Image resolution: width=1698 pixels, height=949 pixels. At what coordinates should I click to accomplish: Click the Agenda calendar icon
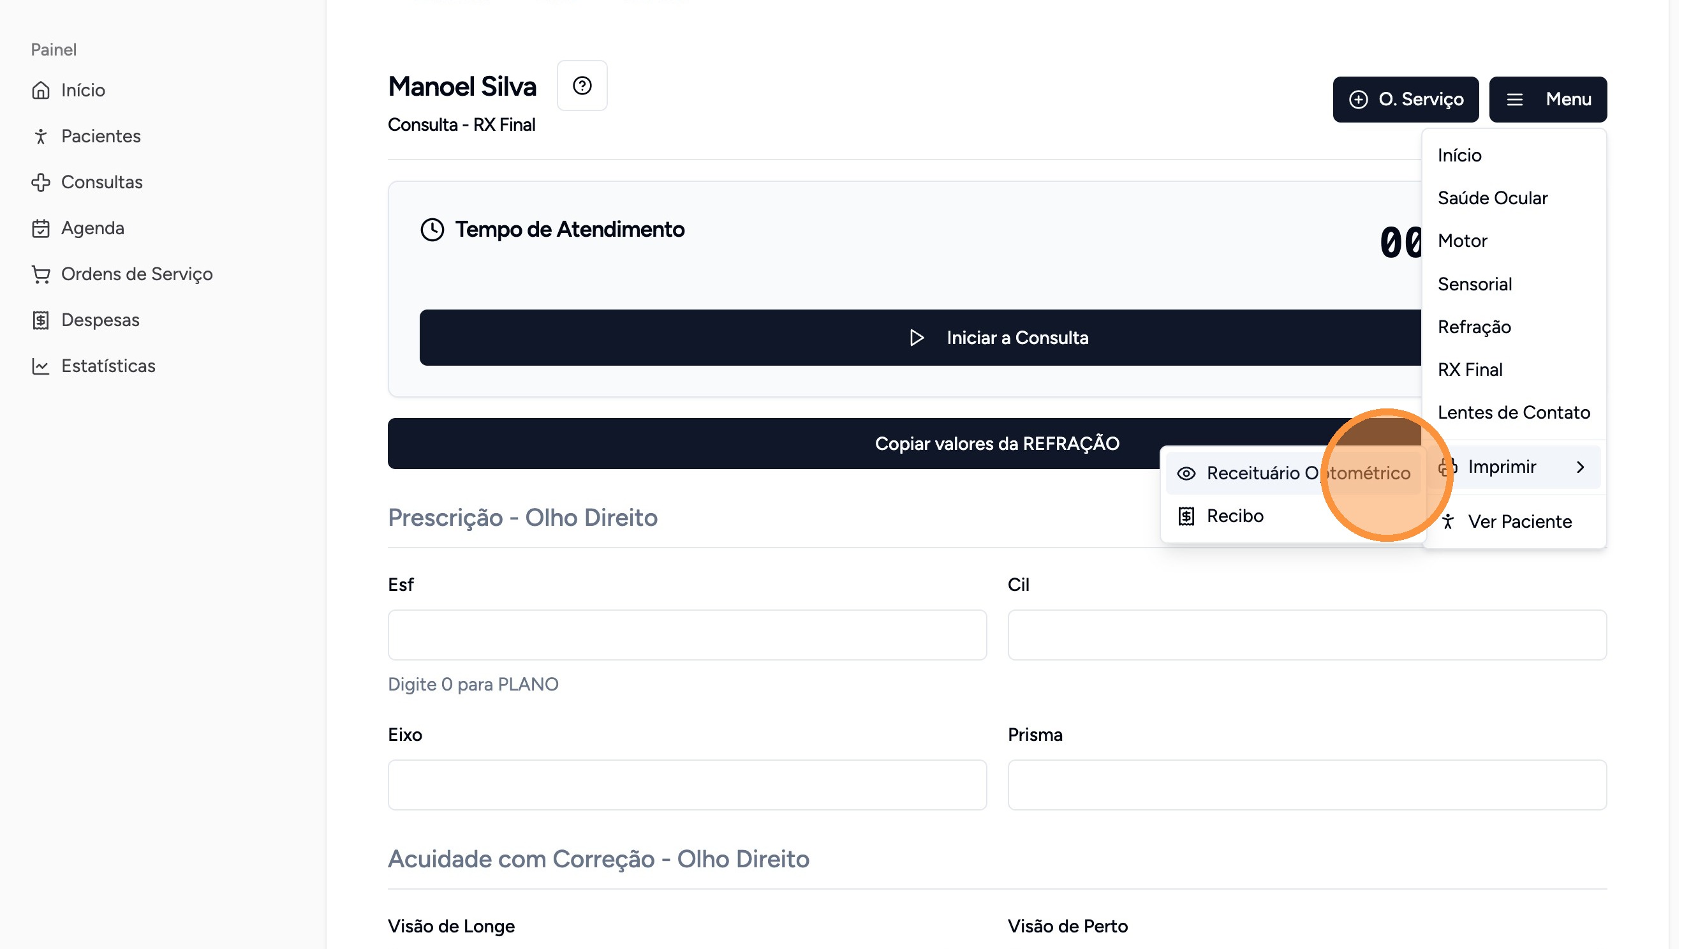click(x=41, y=228)
